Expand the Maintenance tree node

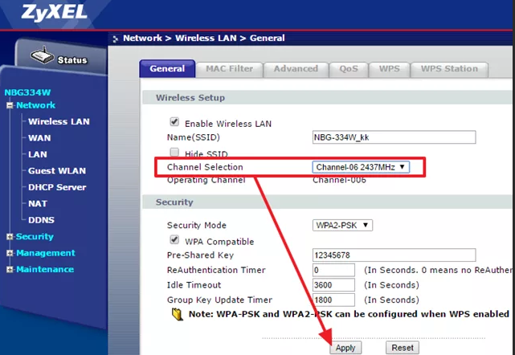pyautogui.click(x=10, y=269)
